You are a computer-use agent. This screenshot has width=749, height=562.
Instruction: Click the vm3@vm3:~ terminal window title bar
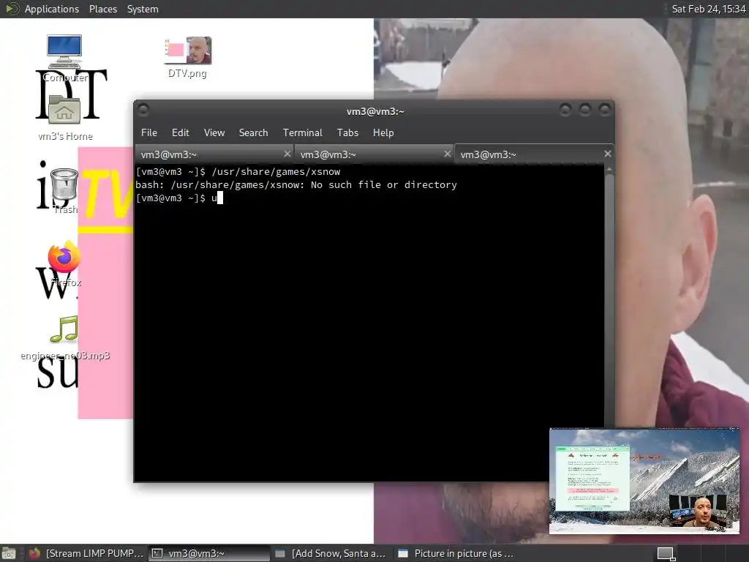[x=375, y=111]
